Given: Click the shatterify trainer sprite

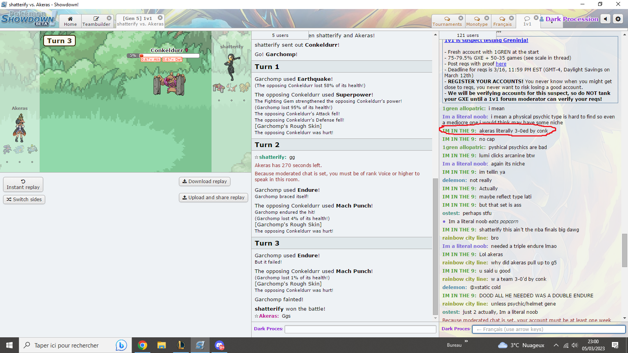Looking at the screenshot, I should (231, 67).
